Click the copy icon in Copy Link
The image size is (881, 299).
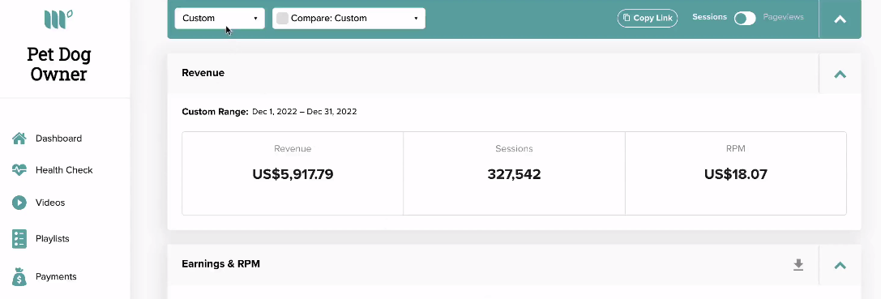click(x=627, y=18)
